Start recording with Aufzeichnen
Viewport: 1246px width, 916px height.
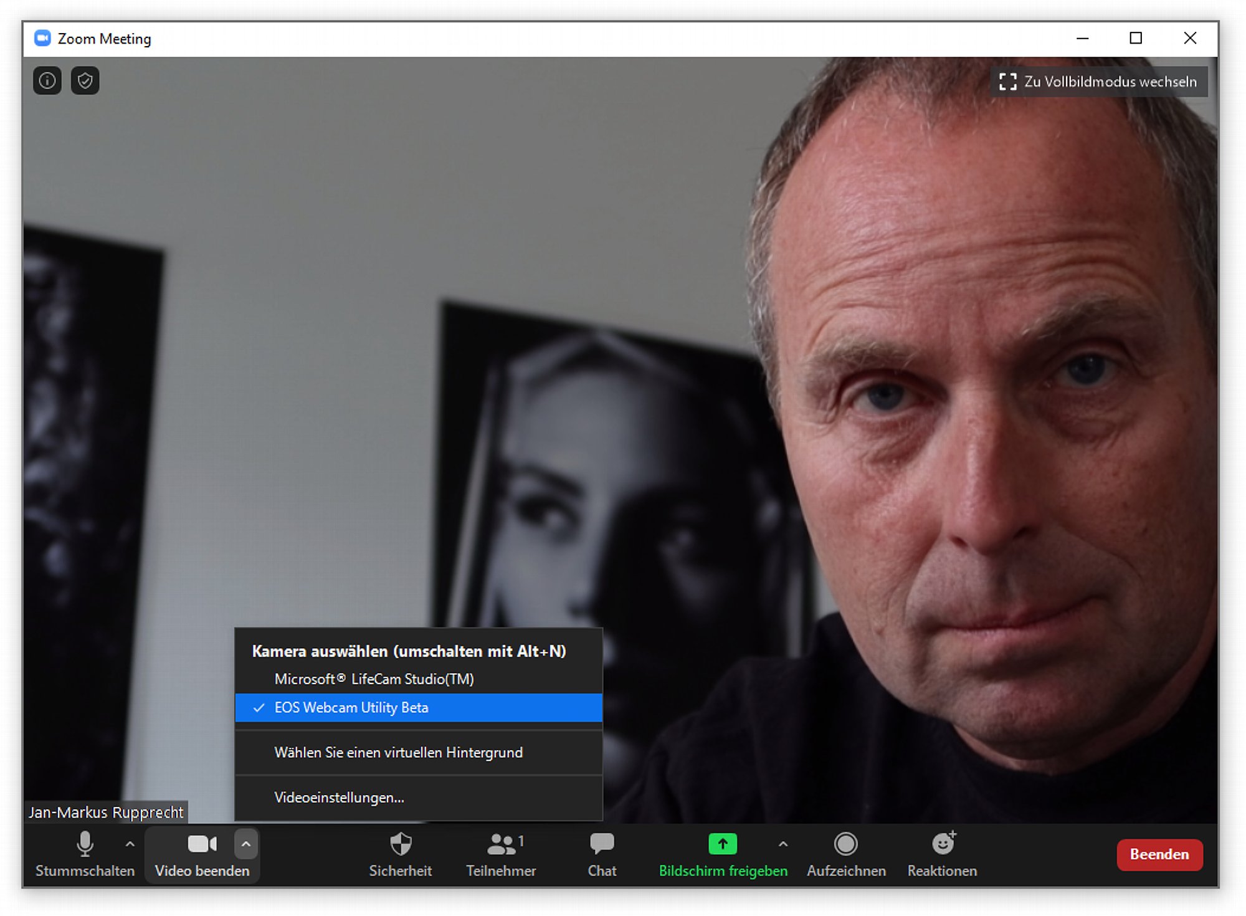[846, 854]
